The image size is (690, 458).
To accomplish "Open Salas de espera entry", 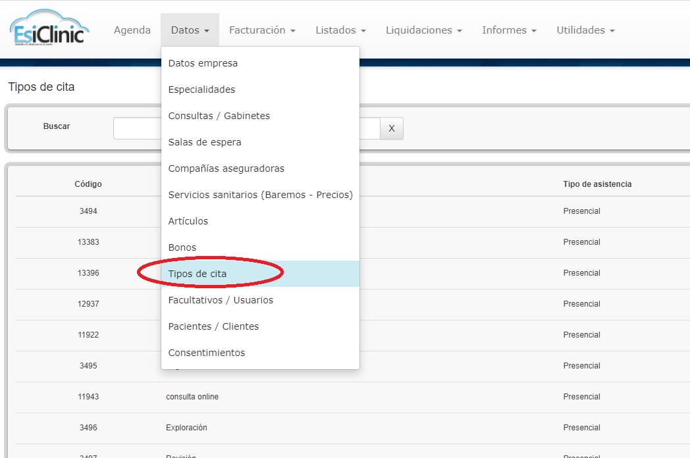I will (x=261, y=142).
